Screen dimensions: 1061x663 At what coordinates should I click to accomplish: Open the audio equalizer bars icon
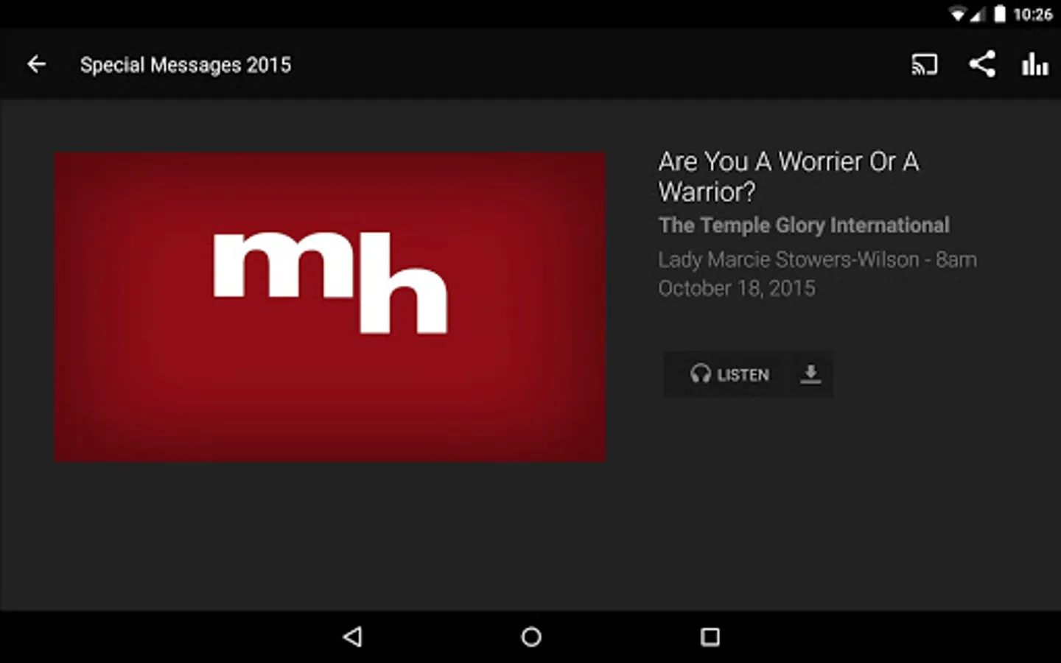click(x=1034, y=64)
